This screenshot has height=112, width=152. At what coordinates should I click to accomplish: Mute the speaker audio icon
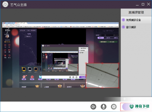[x=93, y=107]
